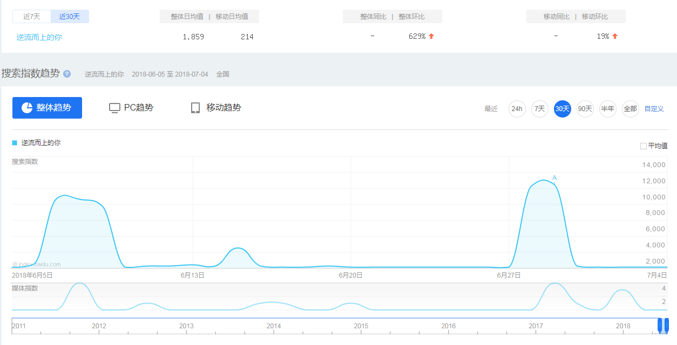Choose the 90天 time range
Viewport: 677px width, 345px height.
tap(585, 109)
